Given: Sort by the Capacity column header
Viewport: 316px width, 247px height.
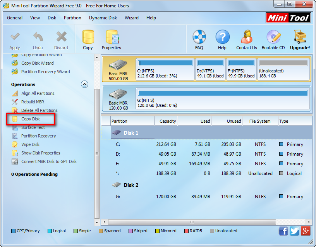Looking at the screenshot, I should coord(166,121).
